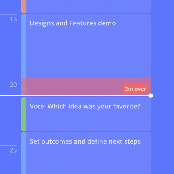
Task: Click the orange color strip on the top block
Action: [23, 6]
